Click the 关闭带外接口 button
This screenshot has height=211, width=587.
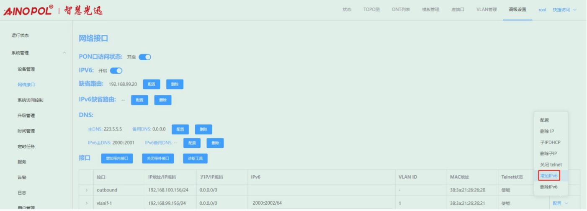pos(158,159)
